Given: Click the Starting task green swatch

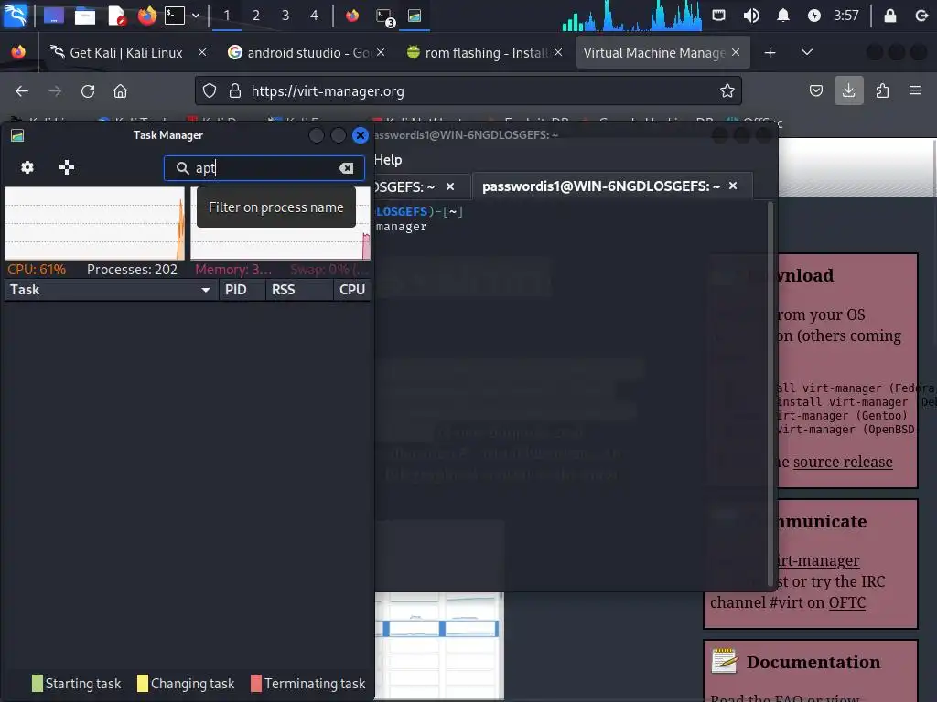Looking at the screenshot, I should pyautogui.click(x=37, y=683).
